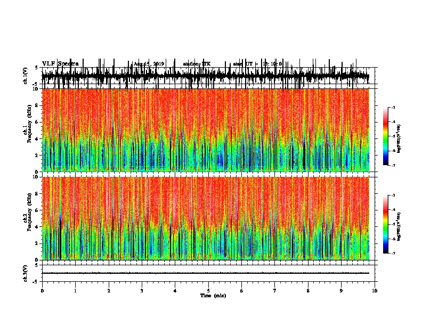Click the ch.2 spectrogram color bar
The height and width of the screenshot is (326, 422).
click(385, 224)
